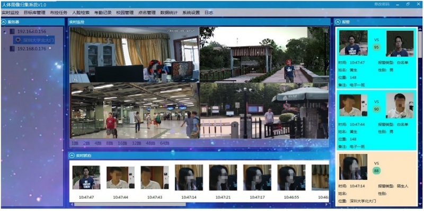The width and height of the screenshot is (424, 211).
Task: Open the 系统设置 menu
Action: coord(191,13)
